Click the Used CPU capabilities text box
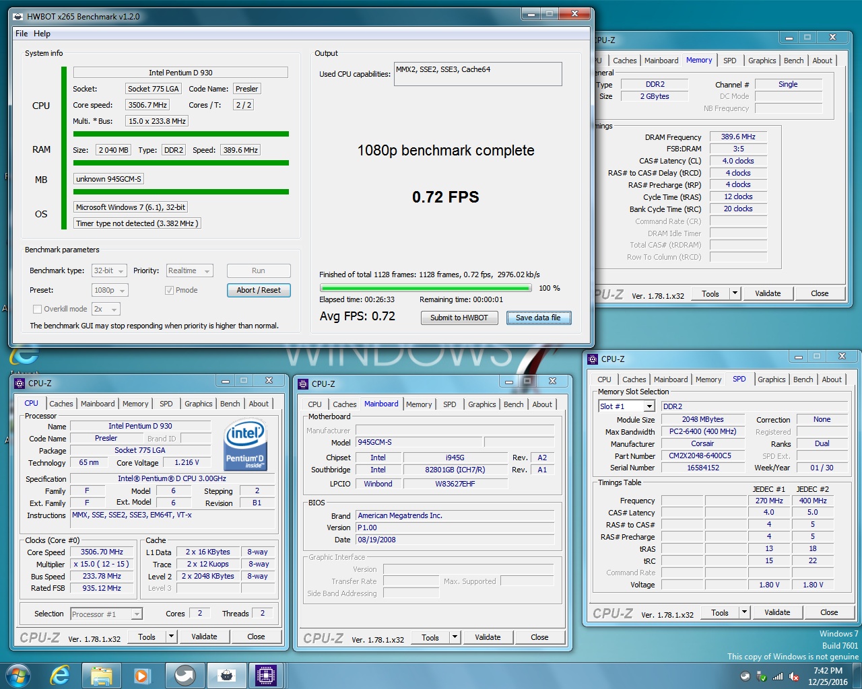Image resolution: width=862 pixels, height=689 pixels. tap(478, 74)
